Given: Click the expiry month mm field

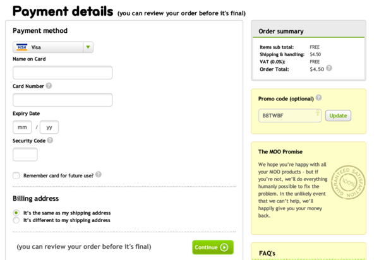Looking at the screenshot, I should point(22,127).
